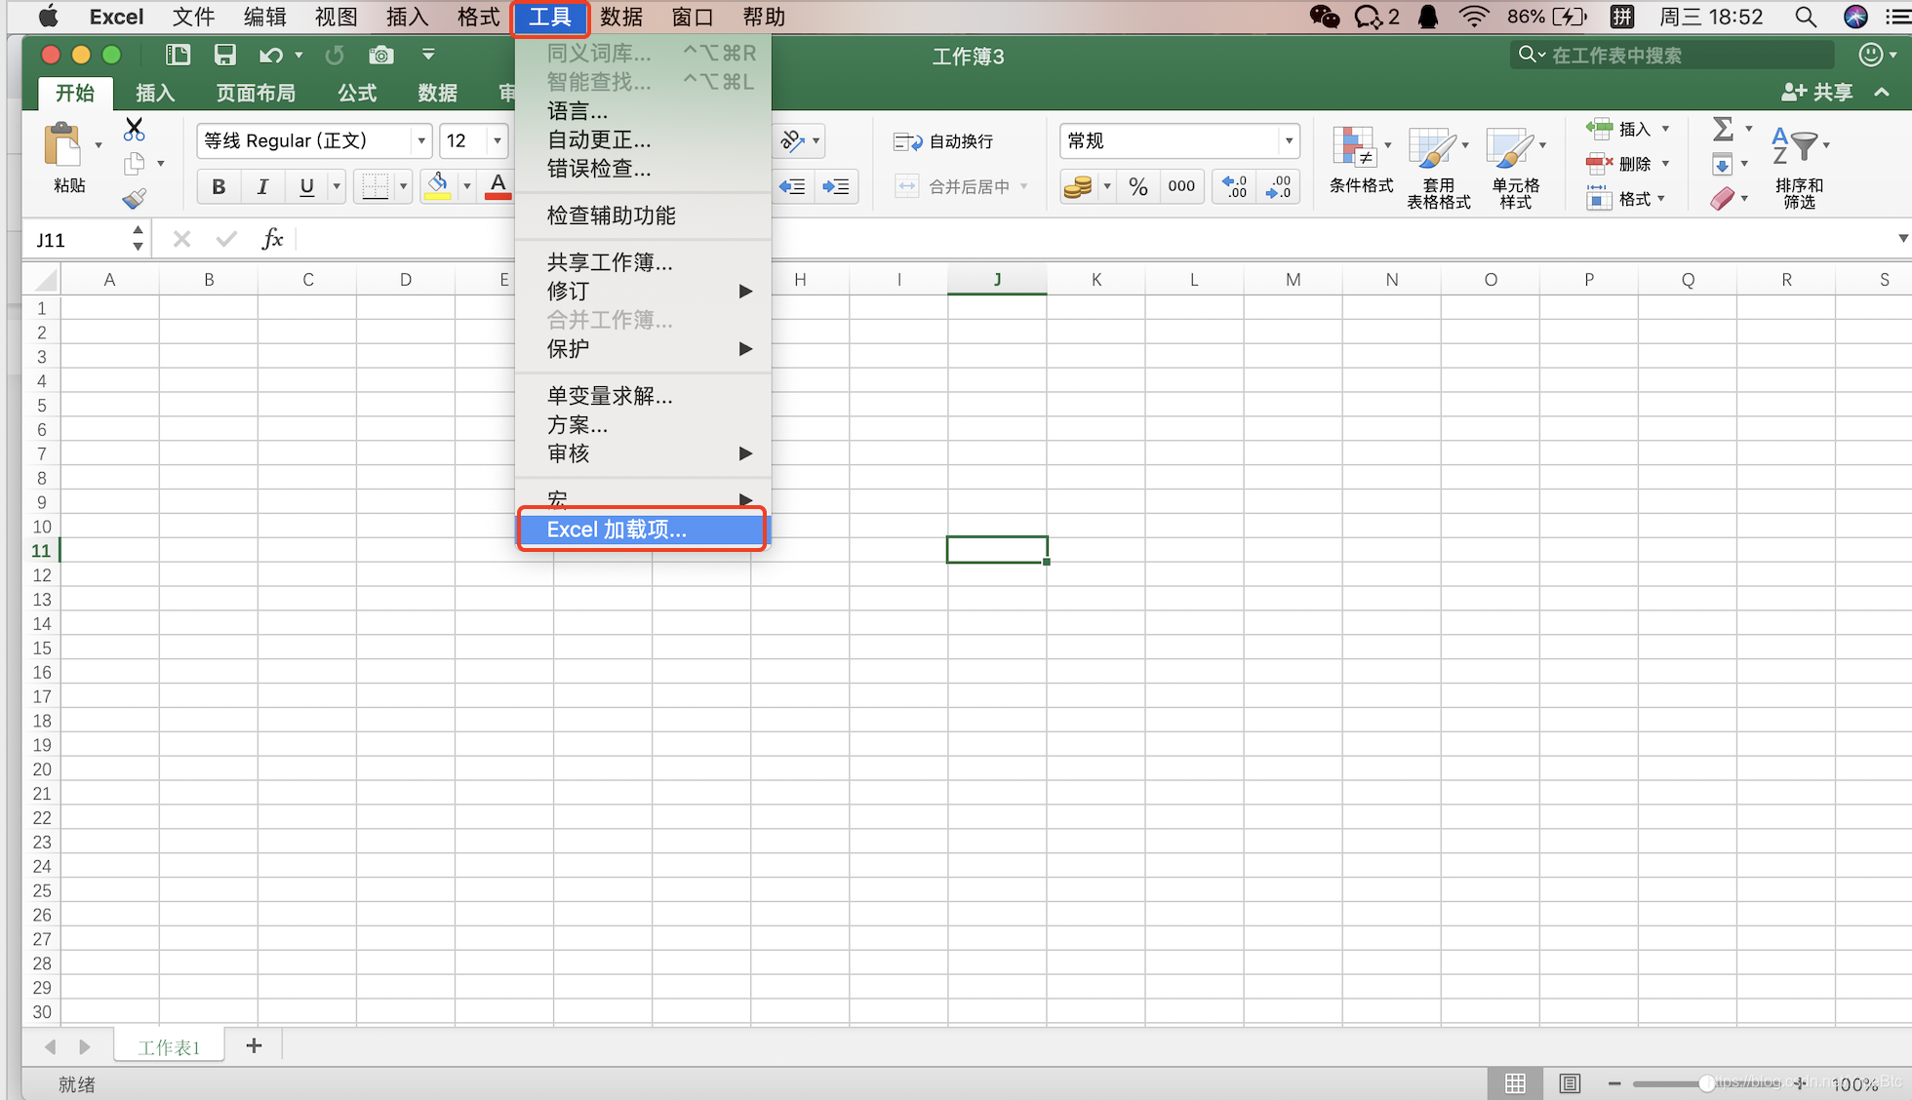Expand the Paste options arrow
The image size is (1912, 1100).
[98, 145]
